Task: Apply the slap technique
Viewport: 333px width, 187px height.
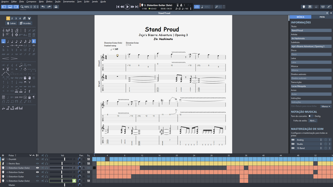Action: pyautogui.click(x=16, y=78)
